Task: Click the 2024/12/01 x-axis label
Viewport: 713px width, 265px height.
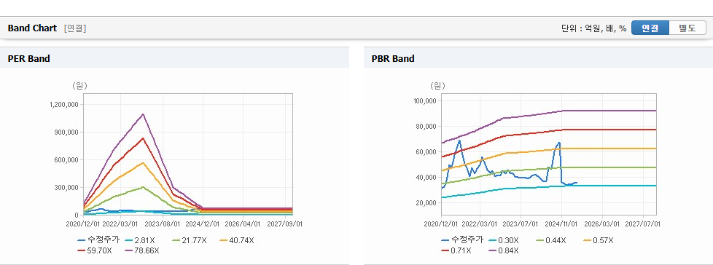Action: [203, 224]
